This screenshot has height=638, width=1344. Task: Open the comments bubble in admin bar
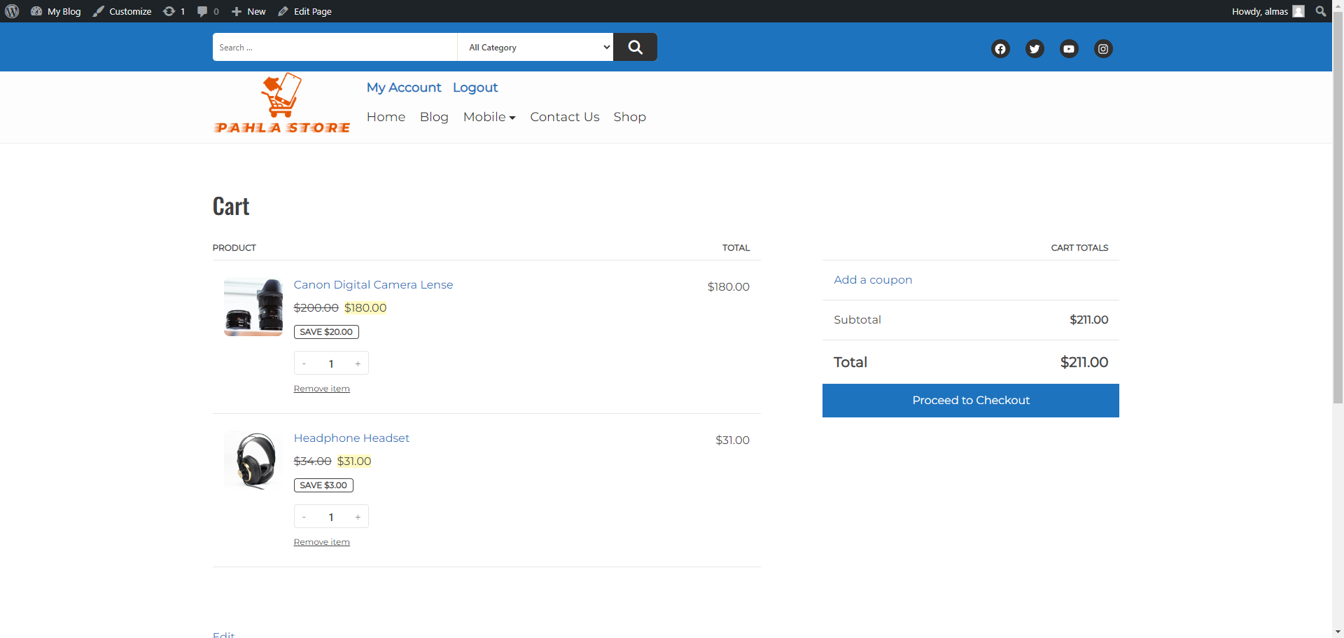[x=207, y=11]
